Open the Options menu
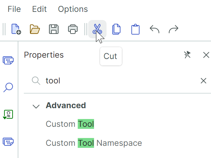 (x=73, y=9)
